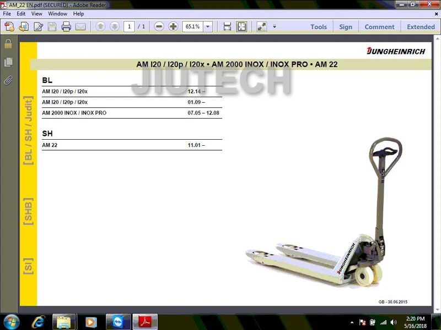Open AM I20 / I20p / I20x 12.14 entry
The height and width of the screenshot is (330, 441).
click(132, 91)
